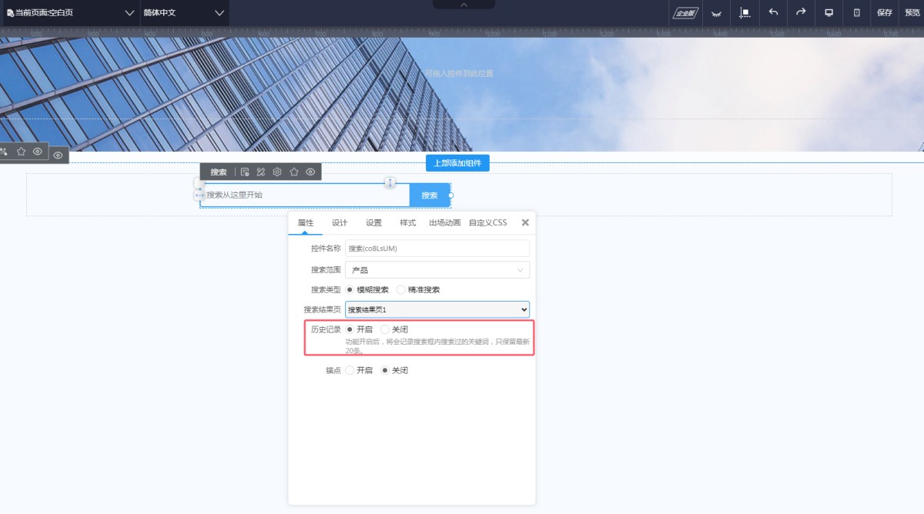Toggle eye visibility on search widget toolbar
Image resolution: width=924 pixels, height=514 pixels.
pyautogui.click(x=310, y=172)
